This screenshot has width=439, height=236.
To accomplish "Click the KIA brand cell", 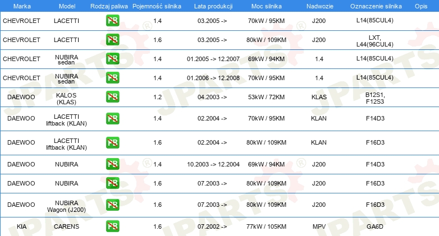I will click(21, 226).
